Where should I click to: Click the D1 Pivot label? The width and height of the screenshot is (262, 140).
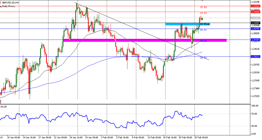click(205, 24)
